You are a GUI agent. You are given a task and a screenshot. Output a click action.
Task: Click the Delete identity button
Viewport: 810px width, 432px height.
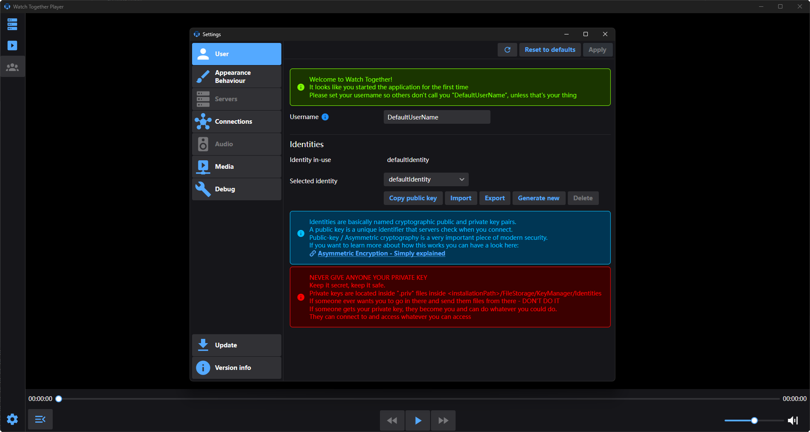583,198
